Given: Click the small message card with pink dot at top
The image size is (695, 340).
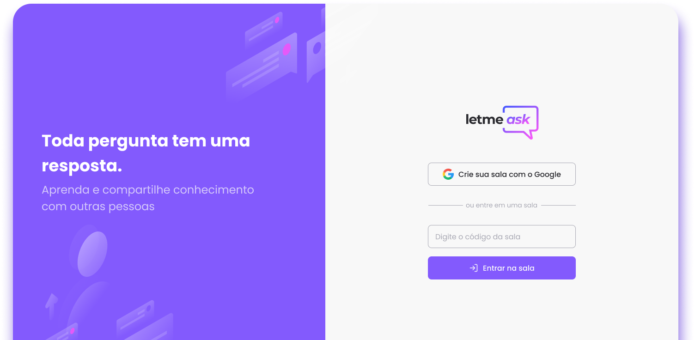Looking at the screenshot, I should [x=263, y=29].
